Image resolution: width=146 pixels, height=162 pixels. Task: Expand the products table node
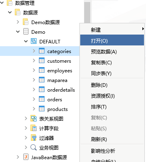click(34, 109)
